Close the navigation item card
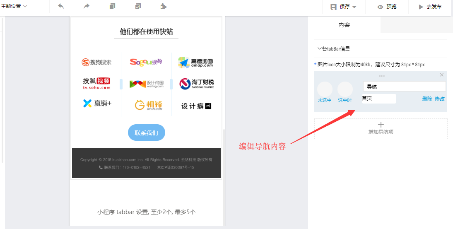This screenshot has width=453, height=229. pyautogui.click(x=441, y=75)
